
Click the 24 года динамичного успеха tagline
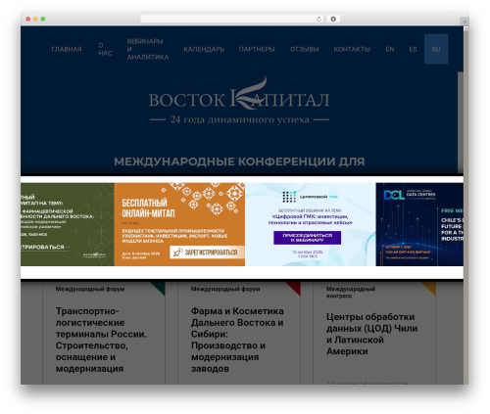coord(239,119)
